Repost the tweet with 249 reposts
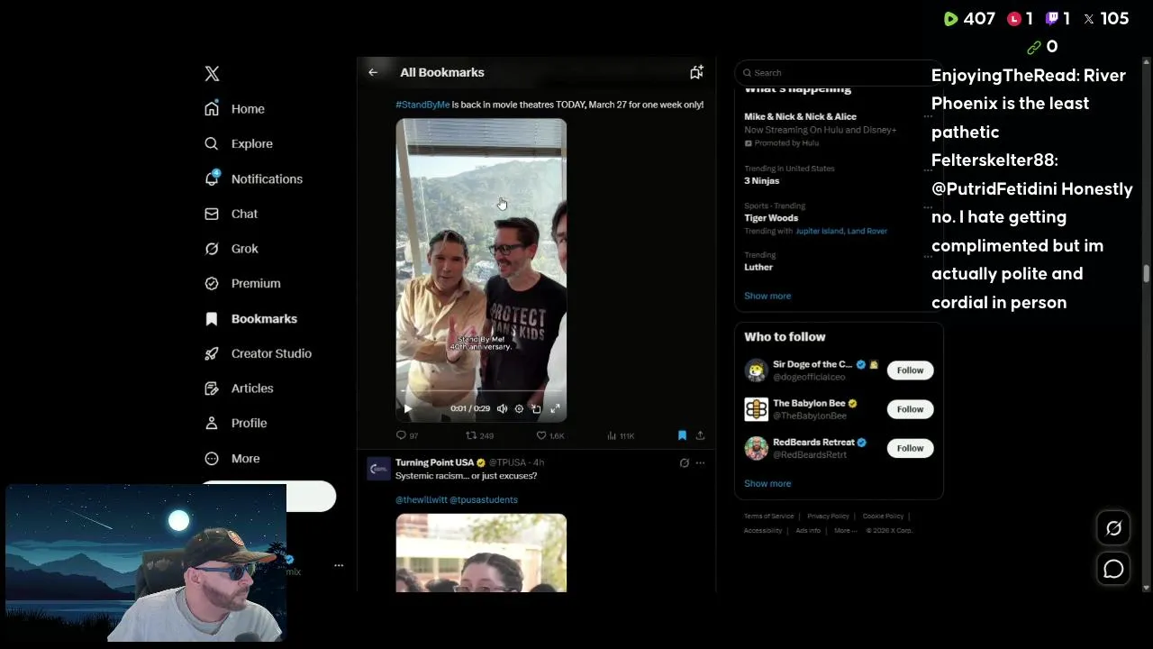1153x649 pixels. (x=479, y=435)
